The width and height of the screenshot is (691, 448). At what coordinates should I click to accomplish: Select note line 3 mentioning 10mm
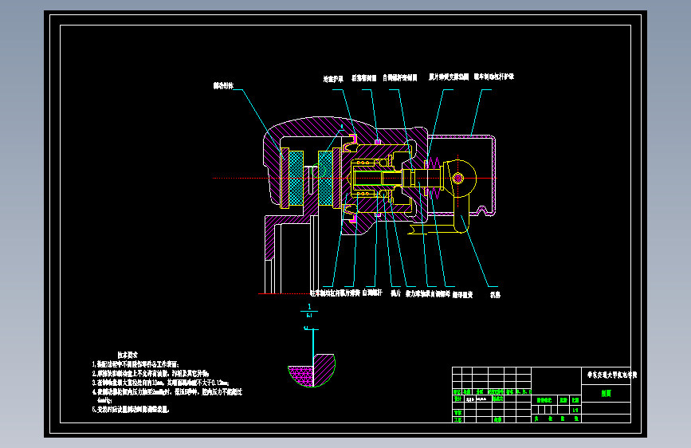point(160,383)
